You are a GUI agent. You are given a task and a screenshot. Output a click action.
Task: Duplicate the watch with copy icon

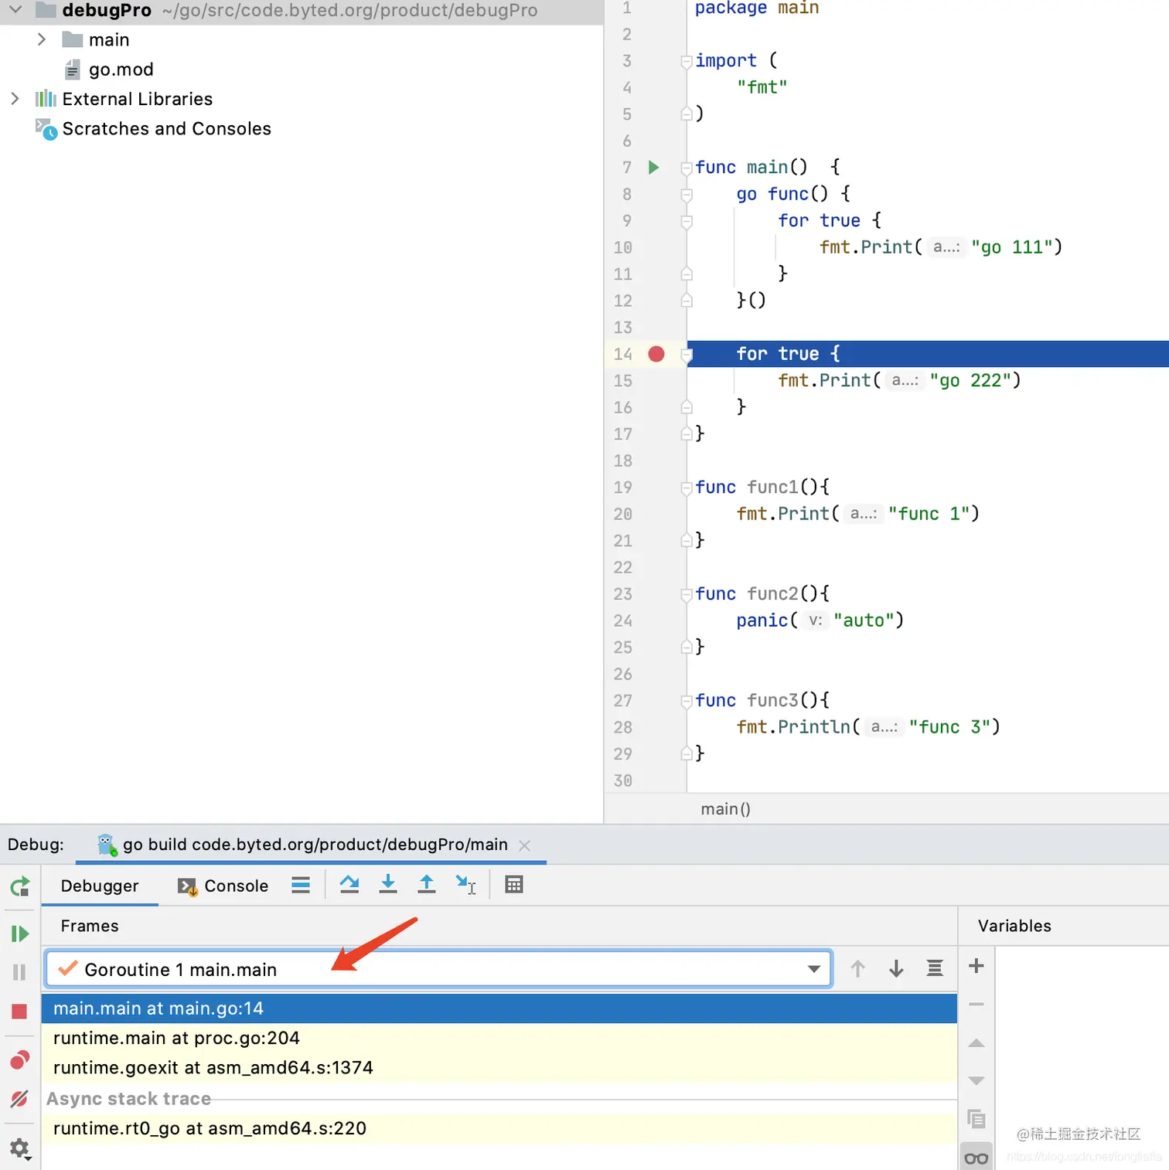tap(976, 1118)
